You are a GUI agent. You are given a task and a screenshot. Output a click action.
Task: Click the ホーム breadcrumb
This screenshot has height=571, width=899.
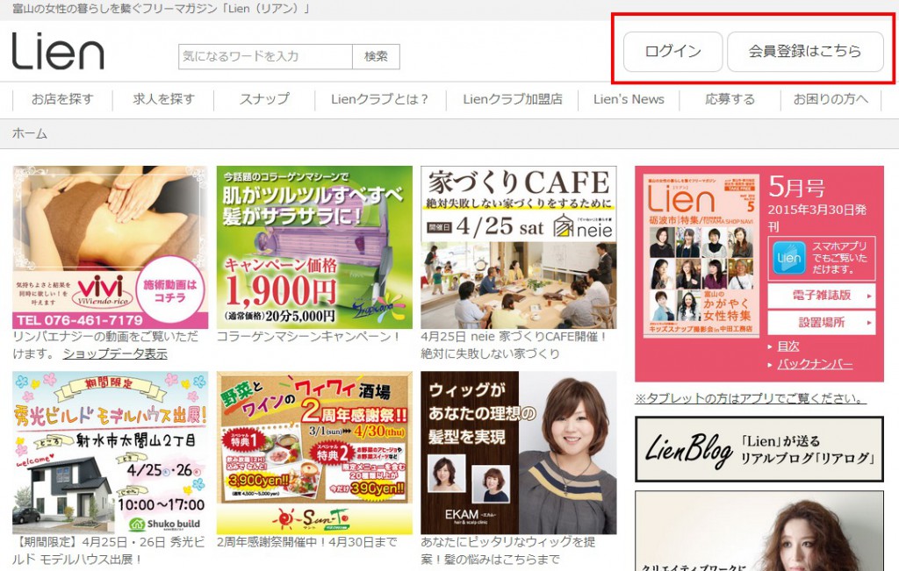point(30,134)
